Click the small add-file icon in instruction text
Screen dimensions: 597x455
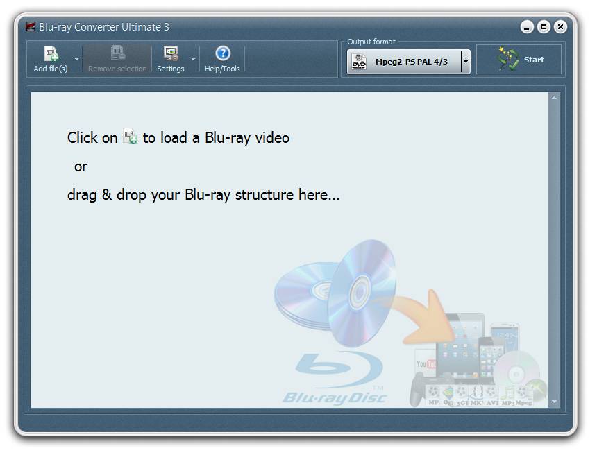click(131, 137)
